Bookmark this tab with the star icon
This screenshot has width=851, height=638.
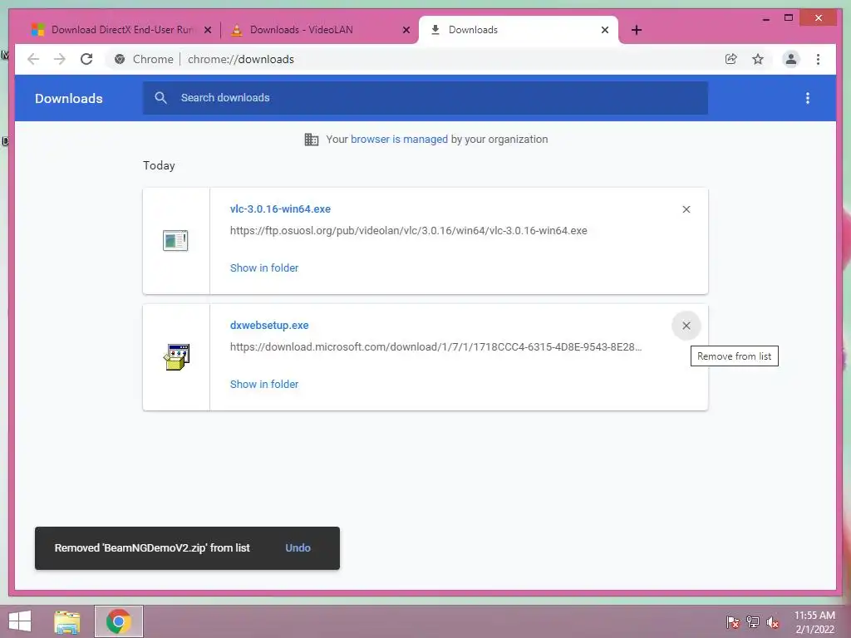(758, 59)
